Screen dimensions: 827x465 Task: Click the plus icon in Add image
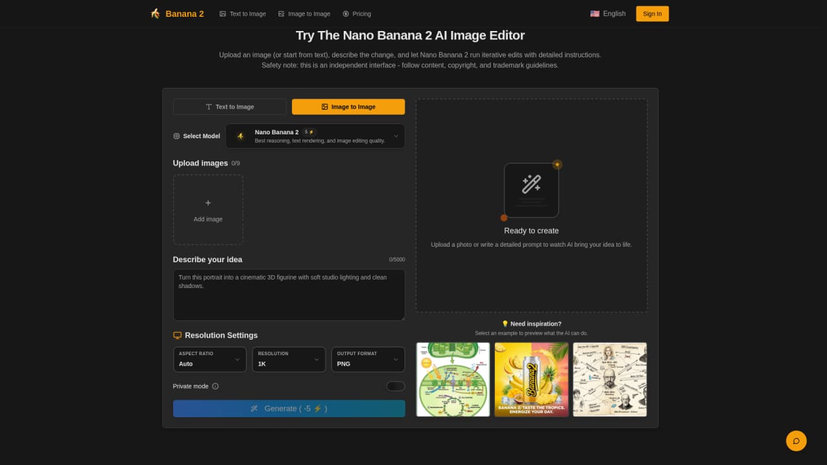(208, 203)
